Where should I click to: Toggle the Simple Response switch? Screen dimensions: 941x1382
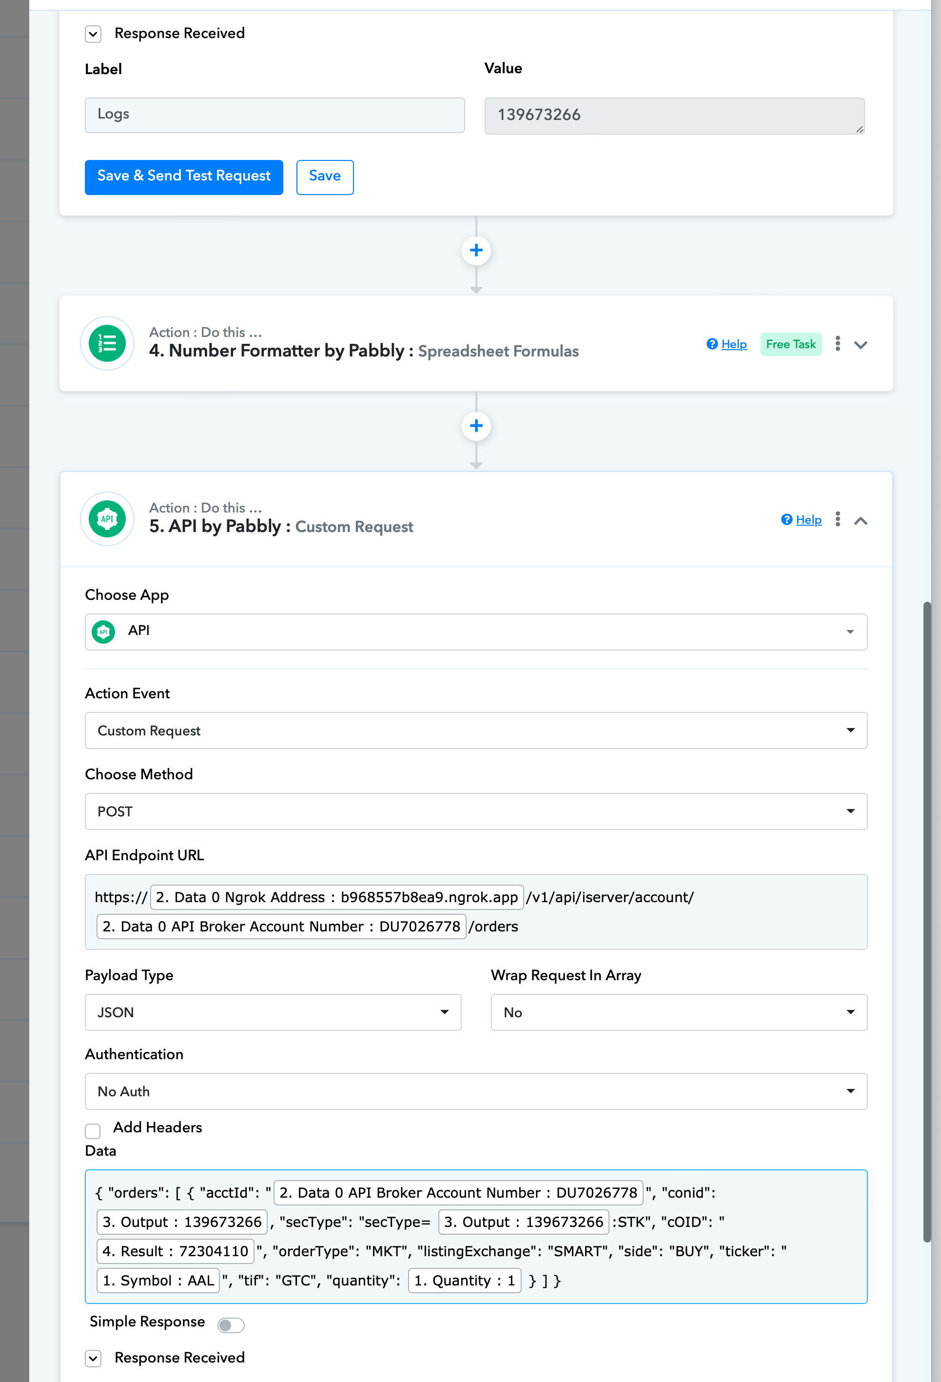(231, 1325)
